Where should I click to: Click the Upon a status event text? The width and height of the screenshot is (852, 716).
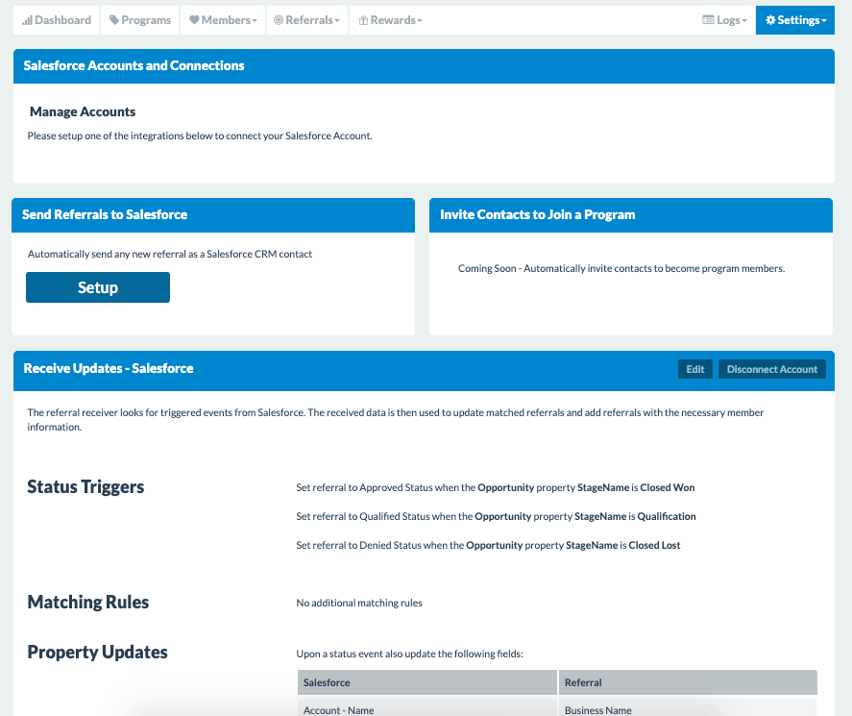(x=410, y=654)
